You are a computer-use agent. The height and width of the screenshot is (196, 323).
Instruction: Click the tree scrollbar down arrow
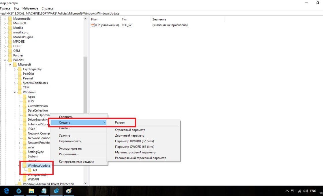85,183
